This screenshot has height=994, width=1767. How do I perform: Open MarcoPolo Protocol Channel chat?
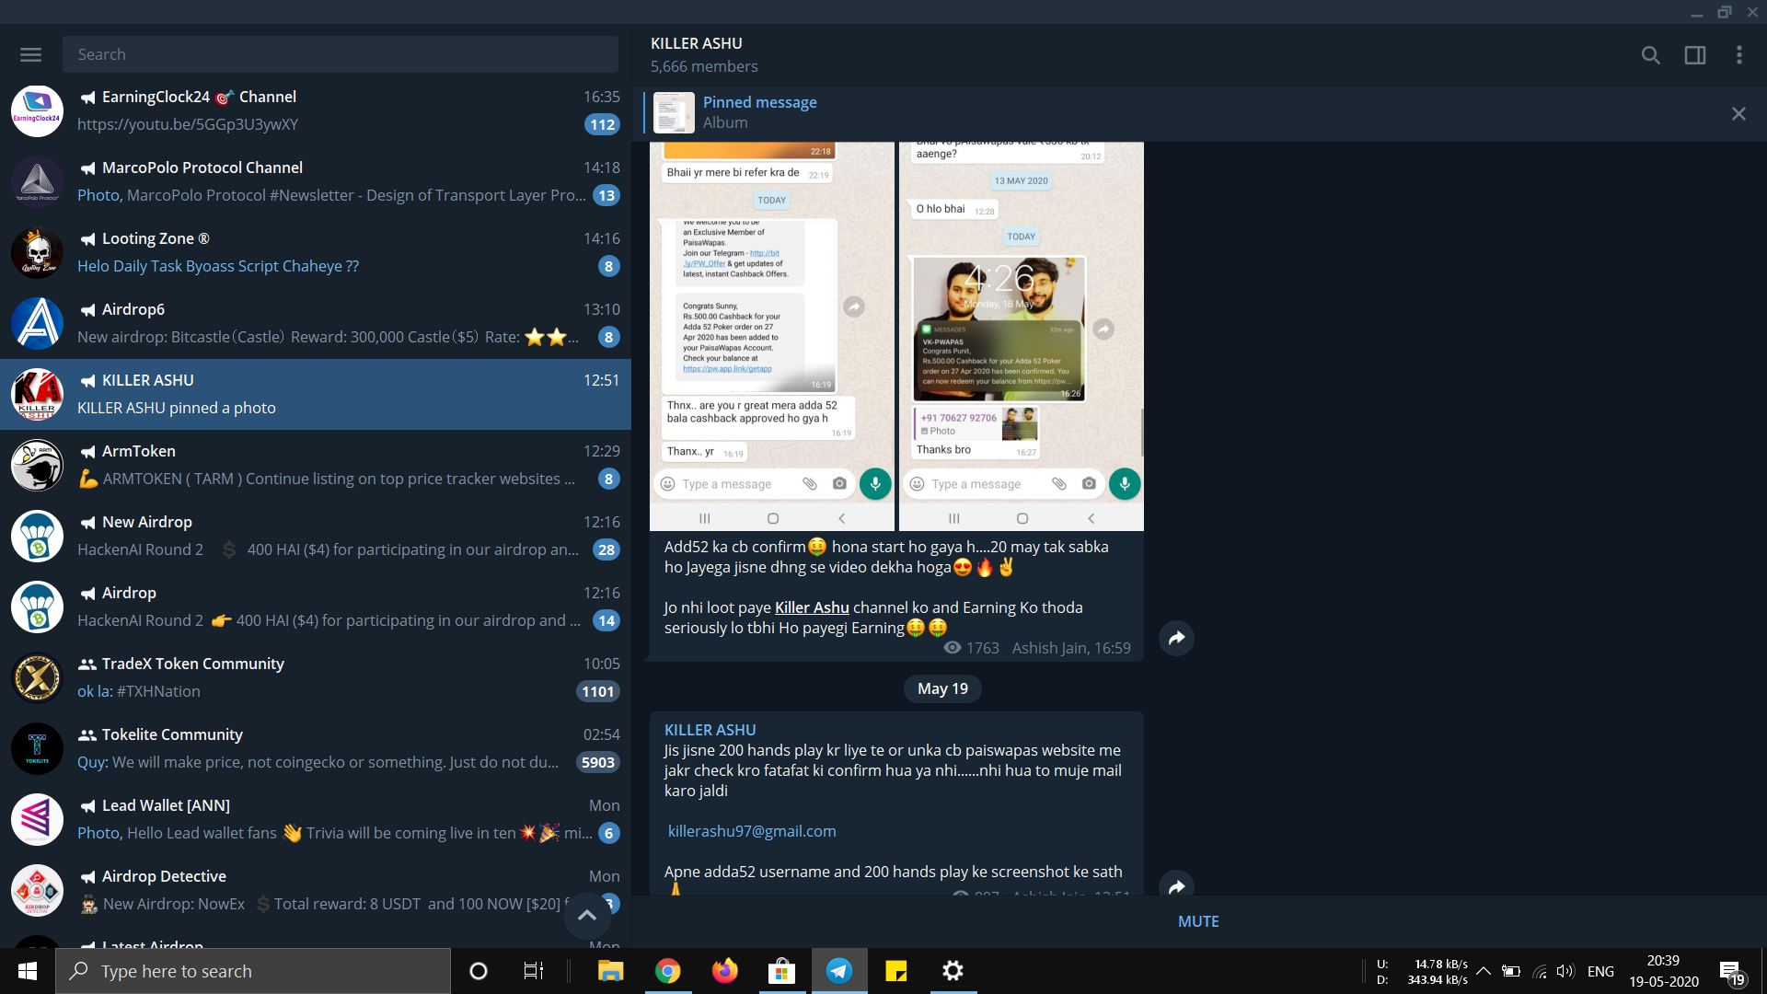[316, 181]
